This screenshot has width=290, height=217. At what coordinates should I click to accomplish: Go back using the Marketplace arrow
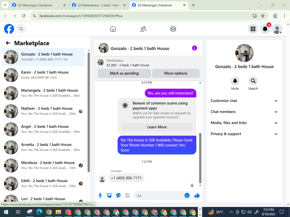coord(8,43)
